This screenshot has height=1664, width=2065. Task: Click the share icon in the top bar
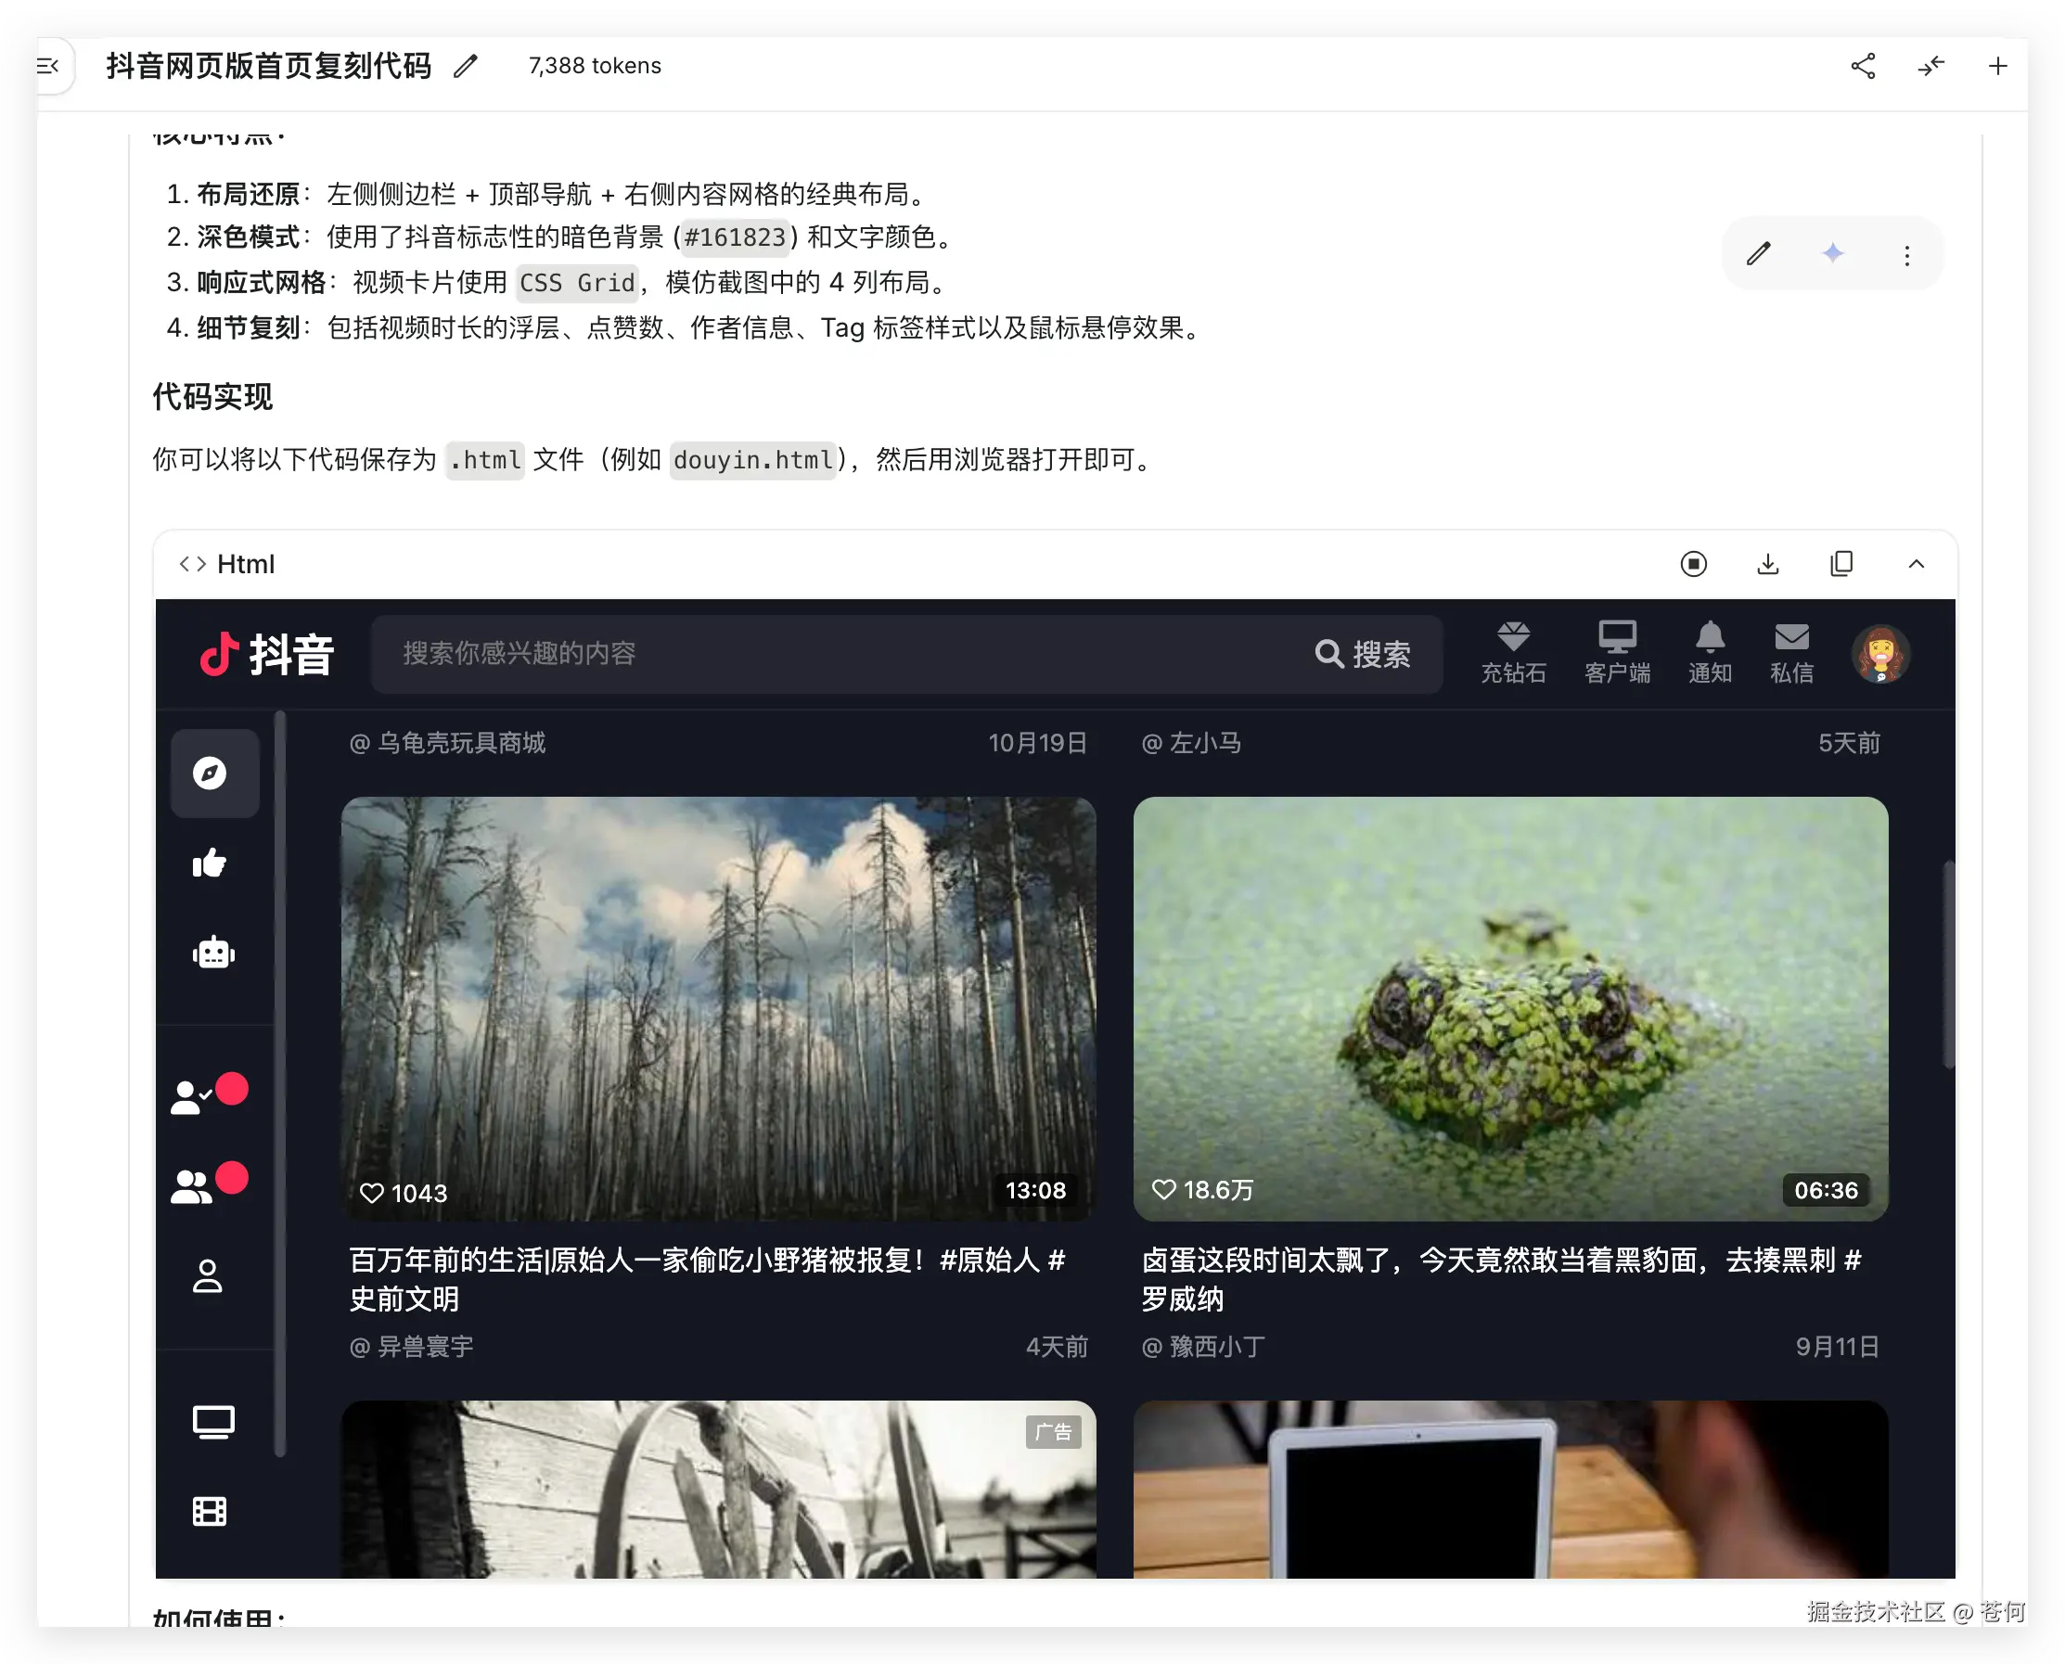tap(1864, 65)
